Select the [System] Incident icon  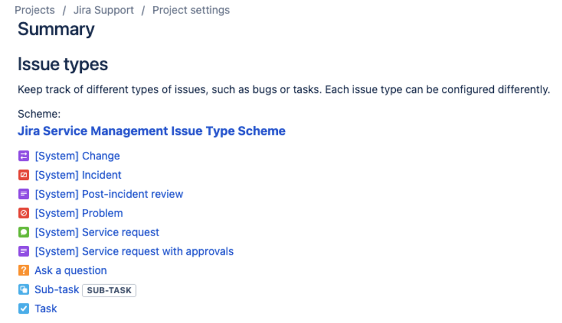coord(23,174)
